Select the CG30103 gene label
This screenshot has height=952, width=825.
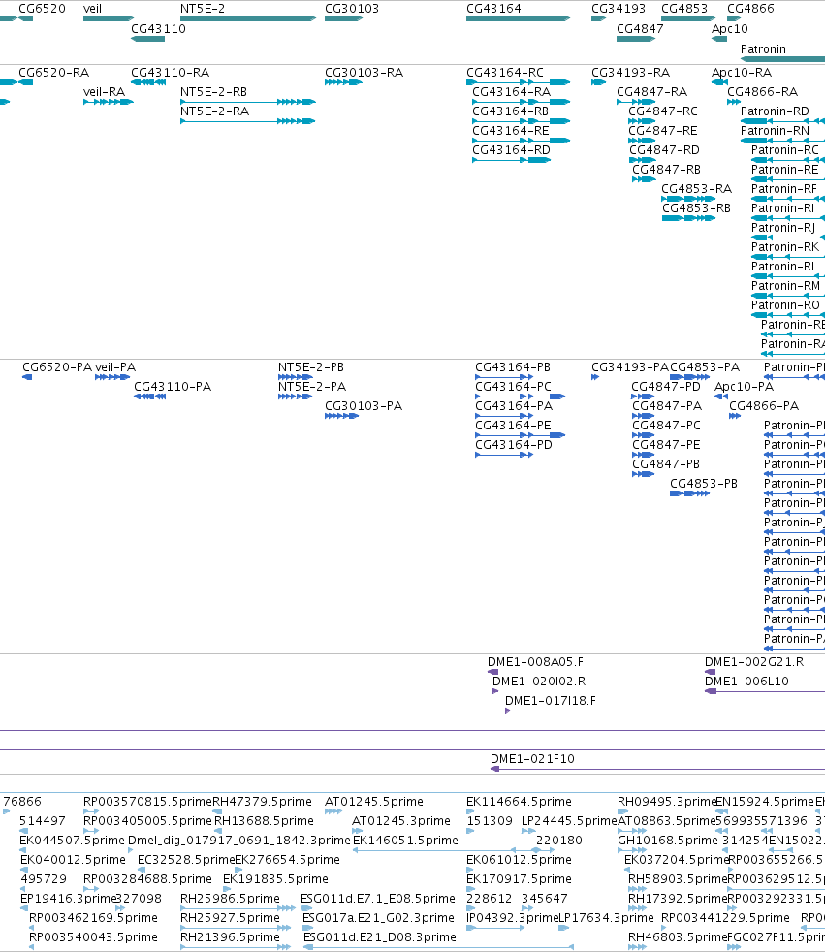click(352, 9)
